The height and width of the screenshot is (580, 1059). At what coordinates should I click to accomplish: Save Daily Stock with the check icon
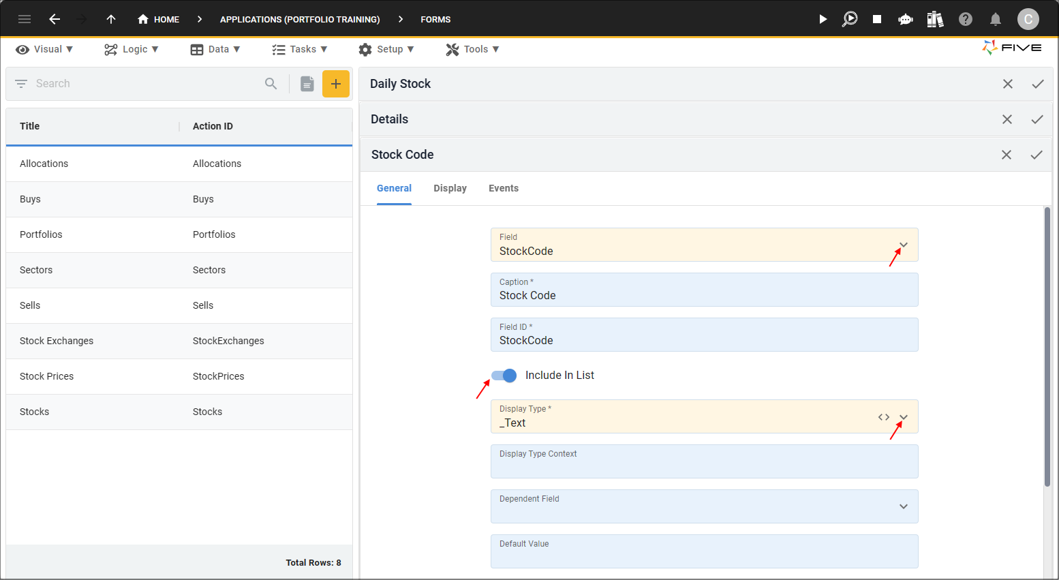click(x=1038, y=84)
